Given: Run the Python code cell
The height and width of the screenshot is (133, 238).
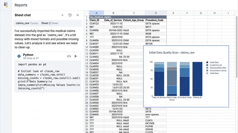Looking at the screenshot, I should pos(75,56).
